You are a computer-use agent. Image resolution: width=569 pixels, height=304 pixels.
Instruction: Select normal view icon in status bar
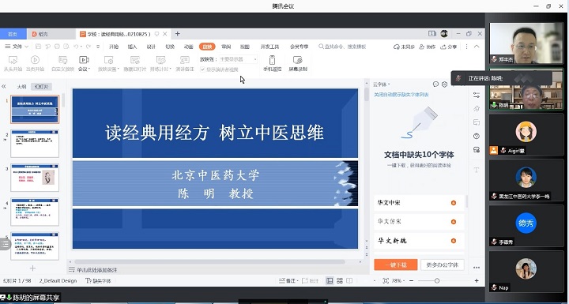coord(330,281)
